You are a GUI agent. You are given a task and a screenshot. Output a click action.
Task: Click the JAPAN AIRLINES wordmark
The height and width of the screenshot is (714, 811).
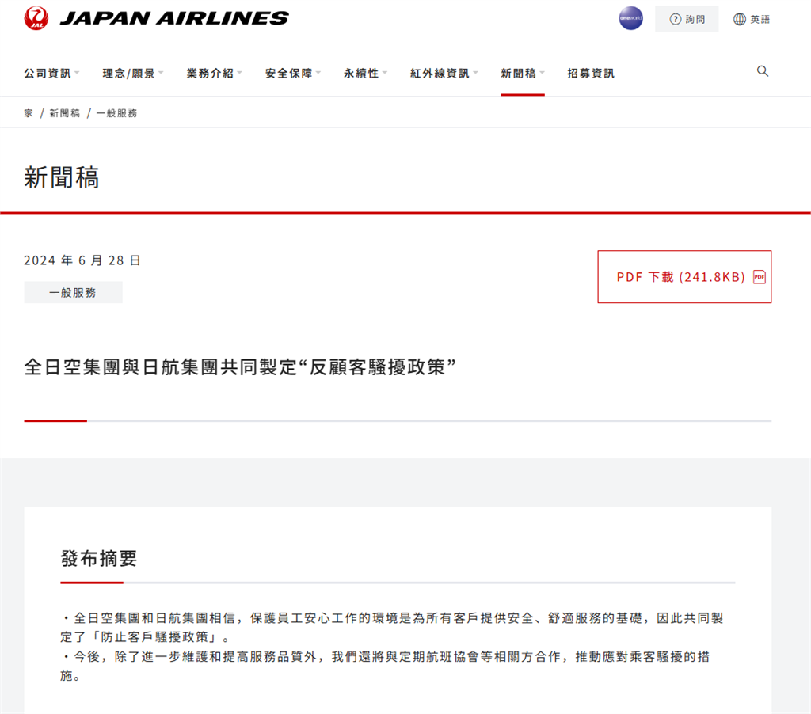[x=174, y=18]
